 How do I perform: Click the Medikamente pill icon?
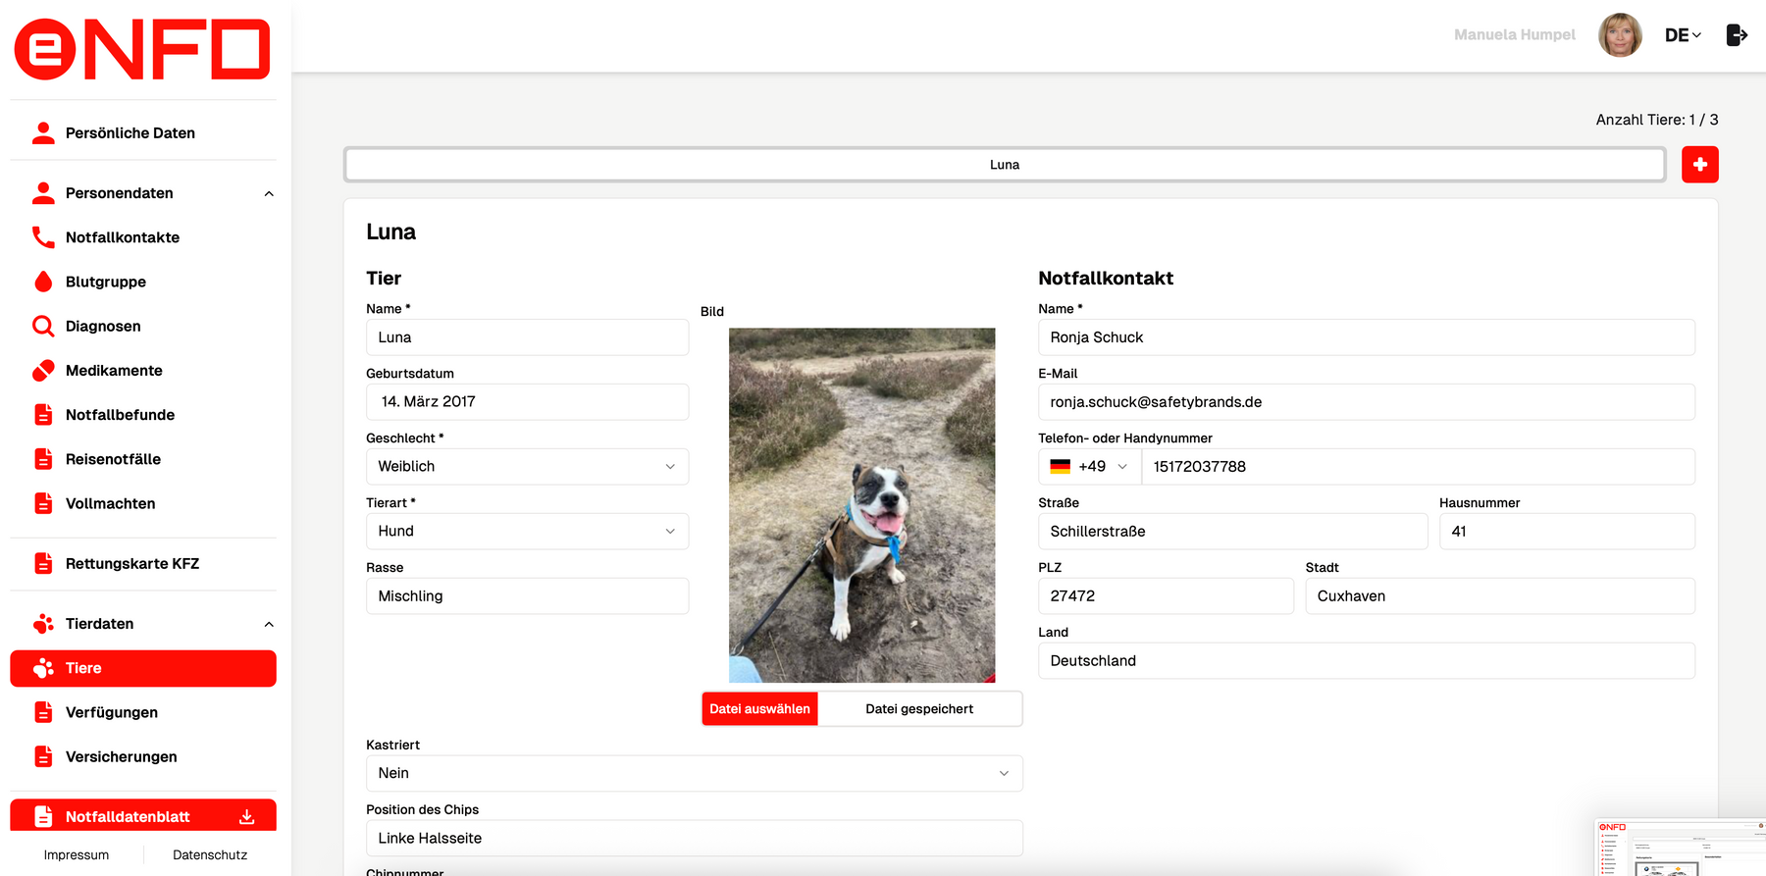pyautogui.click(x=43, y=370)
